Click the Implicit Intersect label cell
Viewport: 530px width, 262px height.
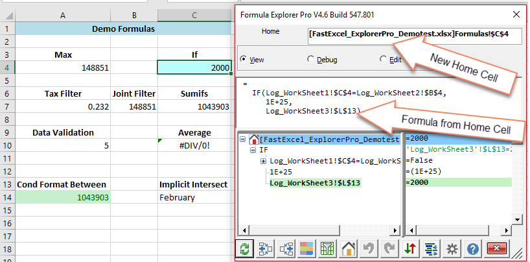pyautogui.click(x=194, y=184)
